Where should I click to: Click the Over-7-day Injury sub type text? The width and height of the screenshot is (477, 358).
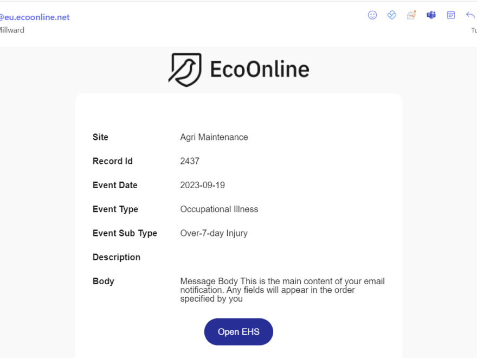click(x=214, y=233)
